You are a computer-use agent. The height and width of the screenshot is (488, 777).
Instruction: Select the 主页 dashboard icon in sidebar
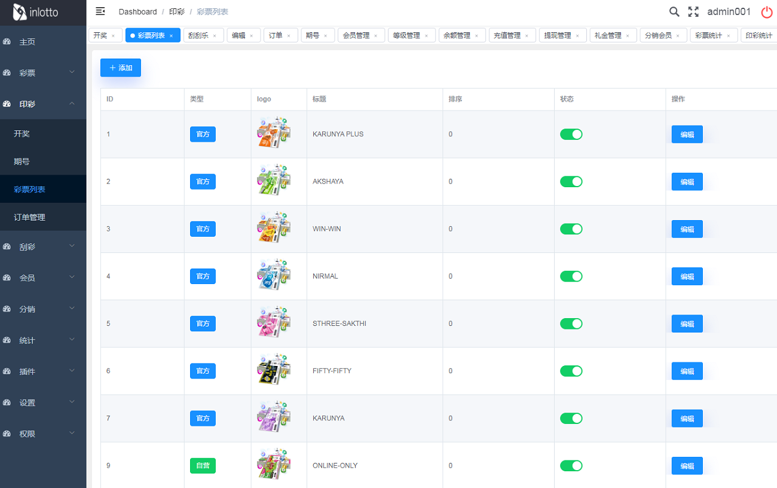7,41
